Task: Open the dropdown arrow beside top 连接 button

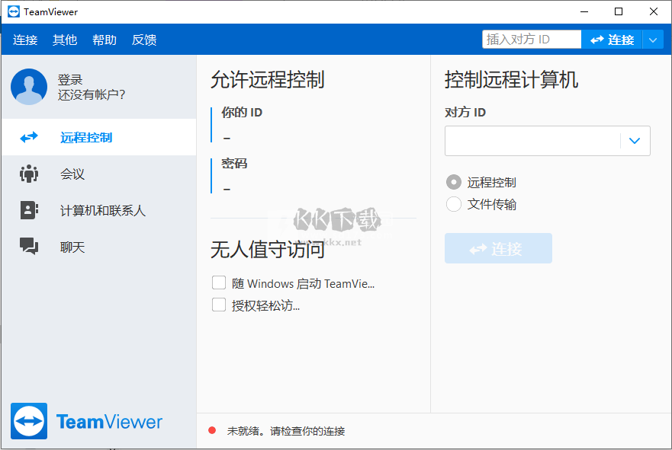Action: (652, 40)
